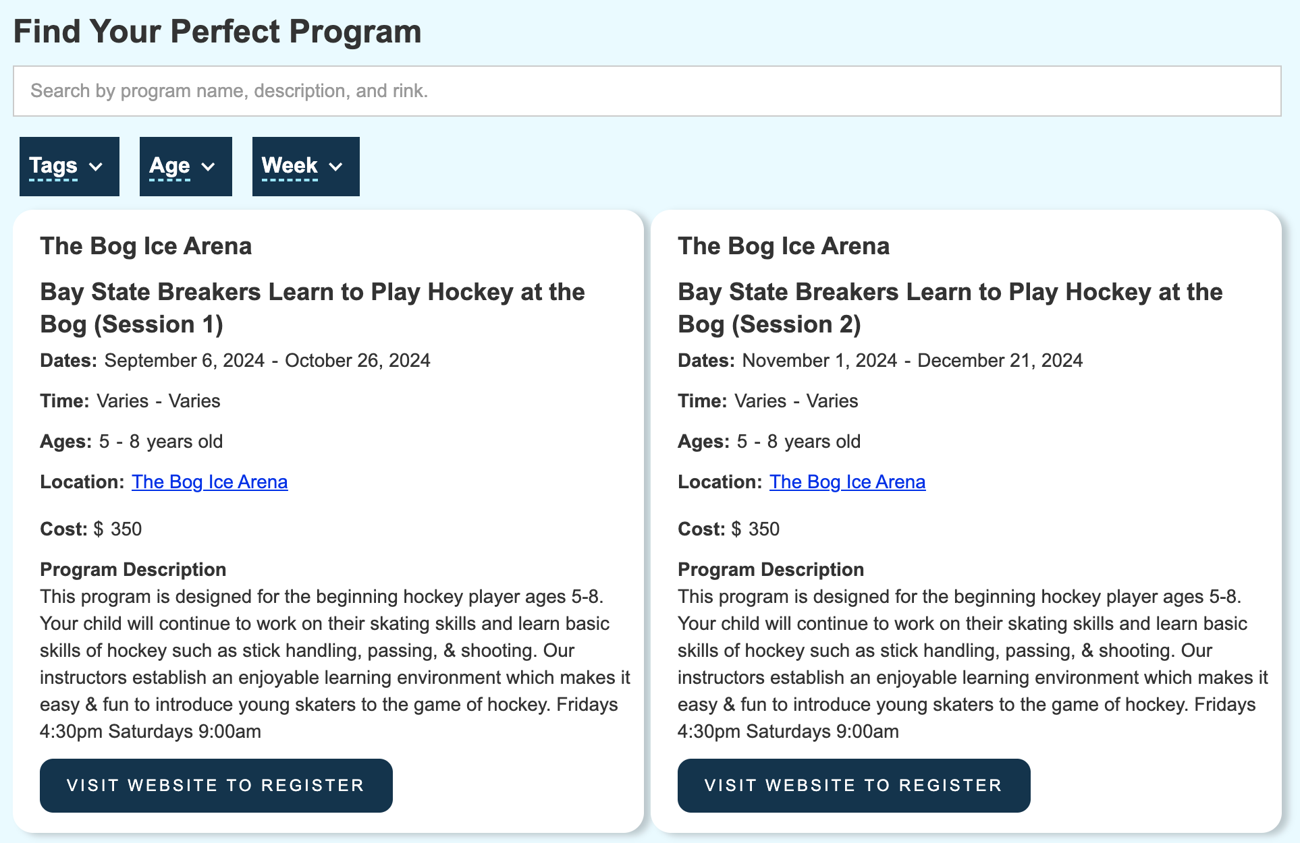Click the Session 2 Program Description heading
Screen dimensions: 1300x843
coord(771,569)
